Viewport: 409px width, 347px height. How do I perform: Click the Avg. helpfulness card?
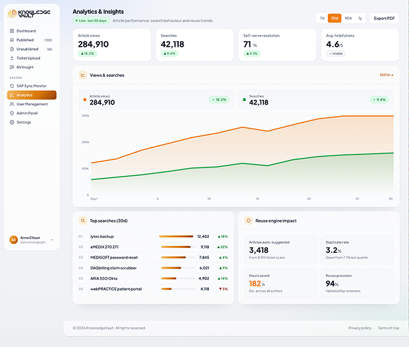click(360, 45)
